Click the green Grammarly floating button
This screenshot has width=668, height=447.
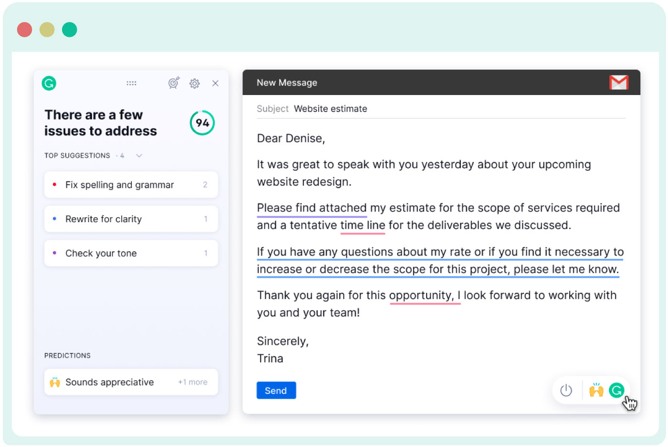coord(616,390)
